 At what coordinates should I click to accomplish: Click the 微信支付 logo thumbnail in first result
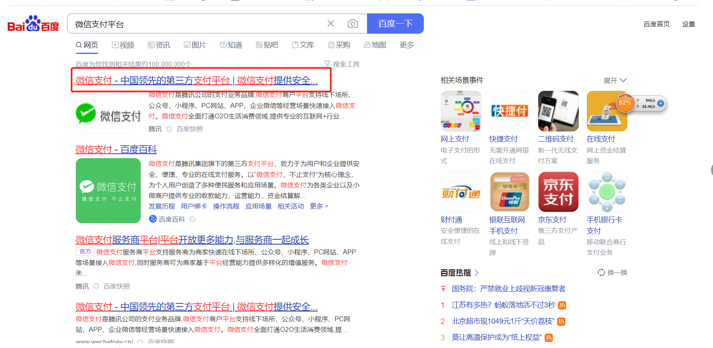(108, 114)
